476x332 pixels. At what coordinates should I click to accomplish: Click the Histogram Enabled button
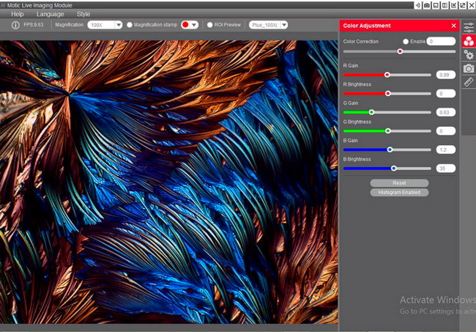click(399, 192)
